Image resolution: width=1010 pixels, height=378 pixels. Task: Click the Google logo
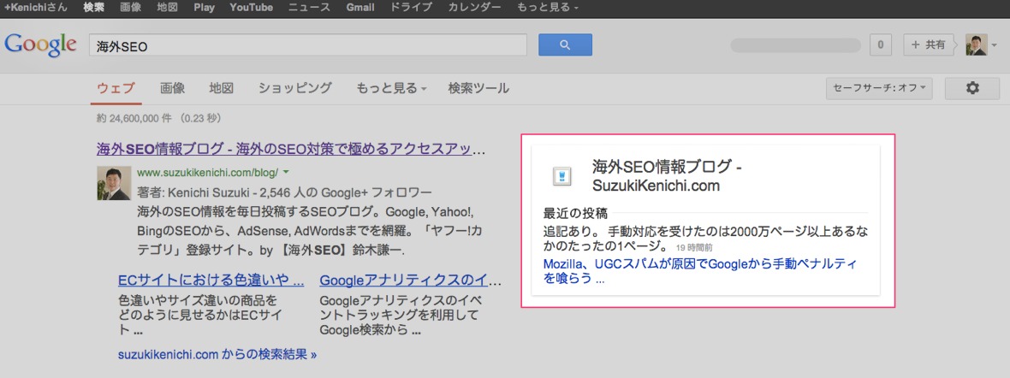click(x=40, y=45)
